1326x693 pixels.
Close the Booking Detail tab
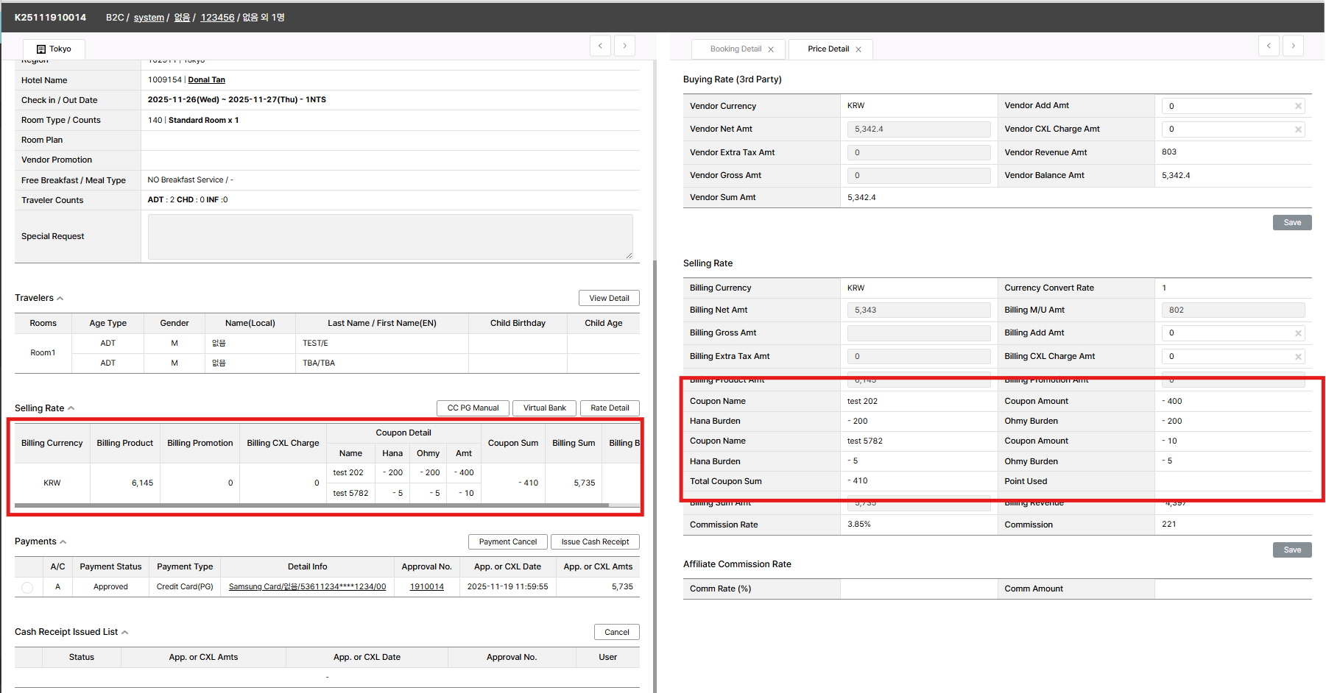771,50
